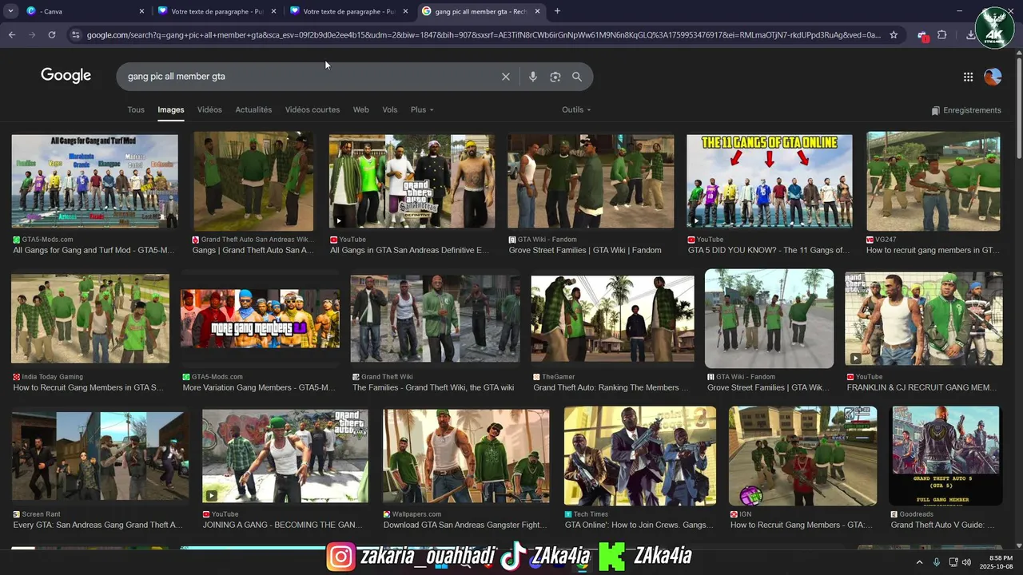
Task: Switch to first 'Votre texte de paragraphe' tab
Action: (x=216, y=11)
